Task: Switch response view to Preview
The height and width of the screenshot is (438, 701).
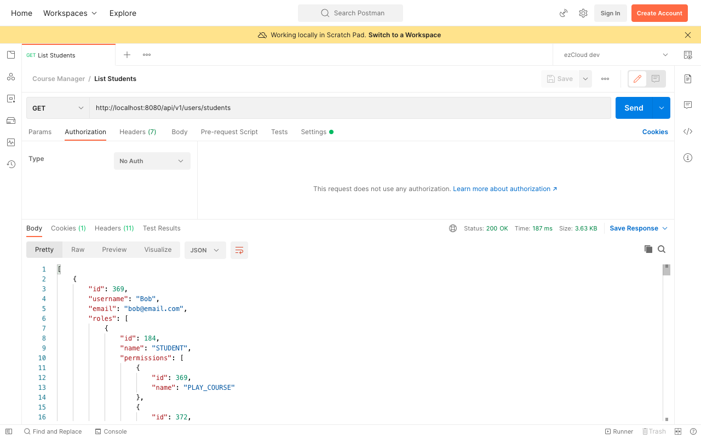Action: point(114,250)
